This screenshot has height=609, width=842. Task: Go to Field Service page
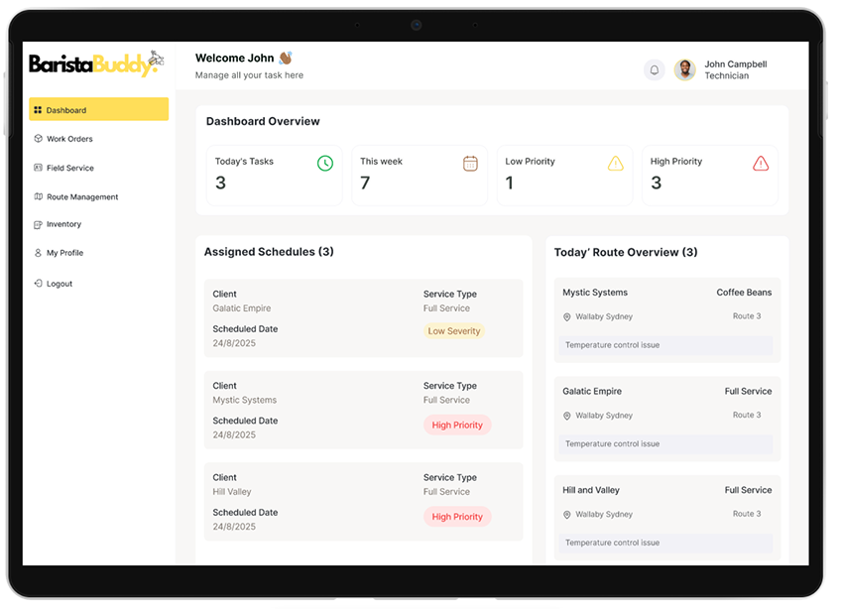click(x=69, y=168)
